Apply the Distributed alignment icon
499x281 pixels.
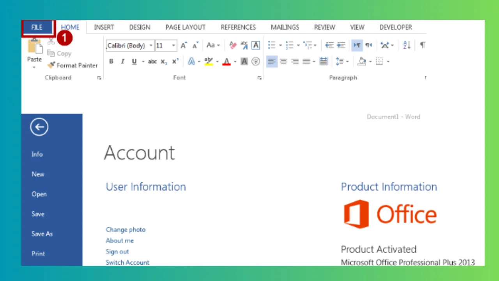coord(324,61)
